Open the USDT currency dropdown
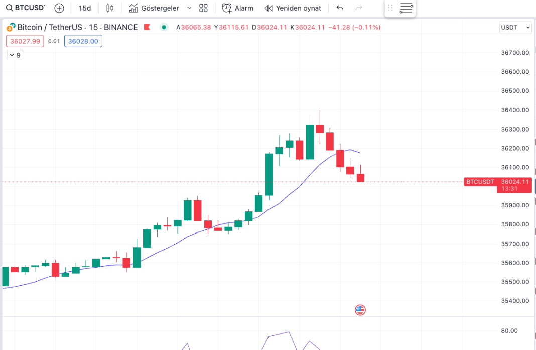 point(515,28)
